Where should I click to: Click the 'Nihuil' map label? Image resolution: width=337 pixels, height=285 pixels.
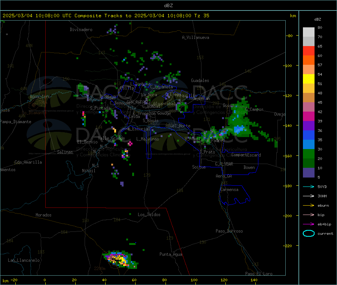point(88,171)
